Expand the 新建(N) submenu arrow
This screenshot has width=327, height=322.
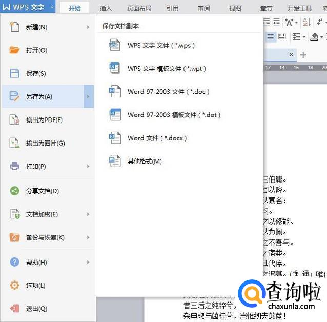pyautogui.click(x=88, y=27)
